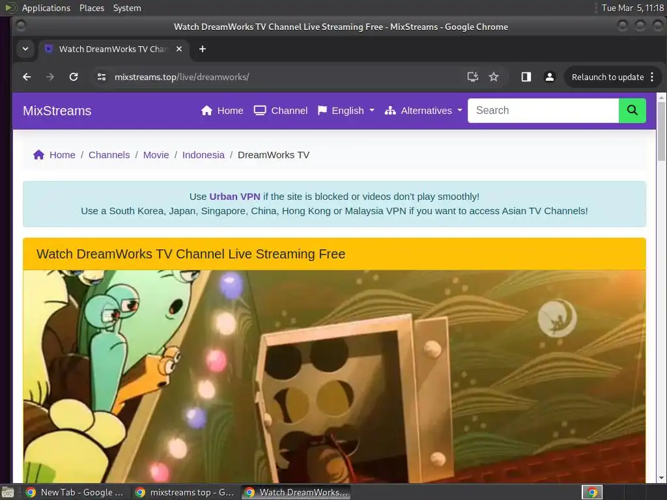
Task: Go back with the browser back arrow
Action: (27, 77)
